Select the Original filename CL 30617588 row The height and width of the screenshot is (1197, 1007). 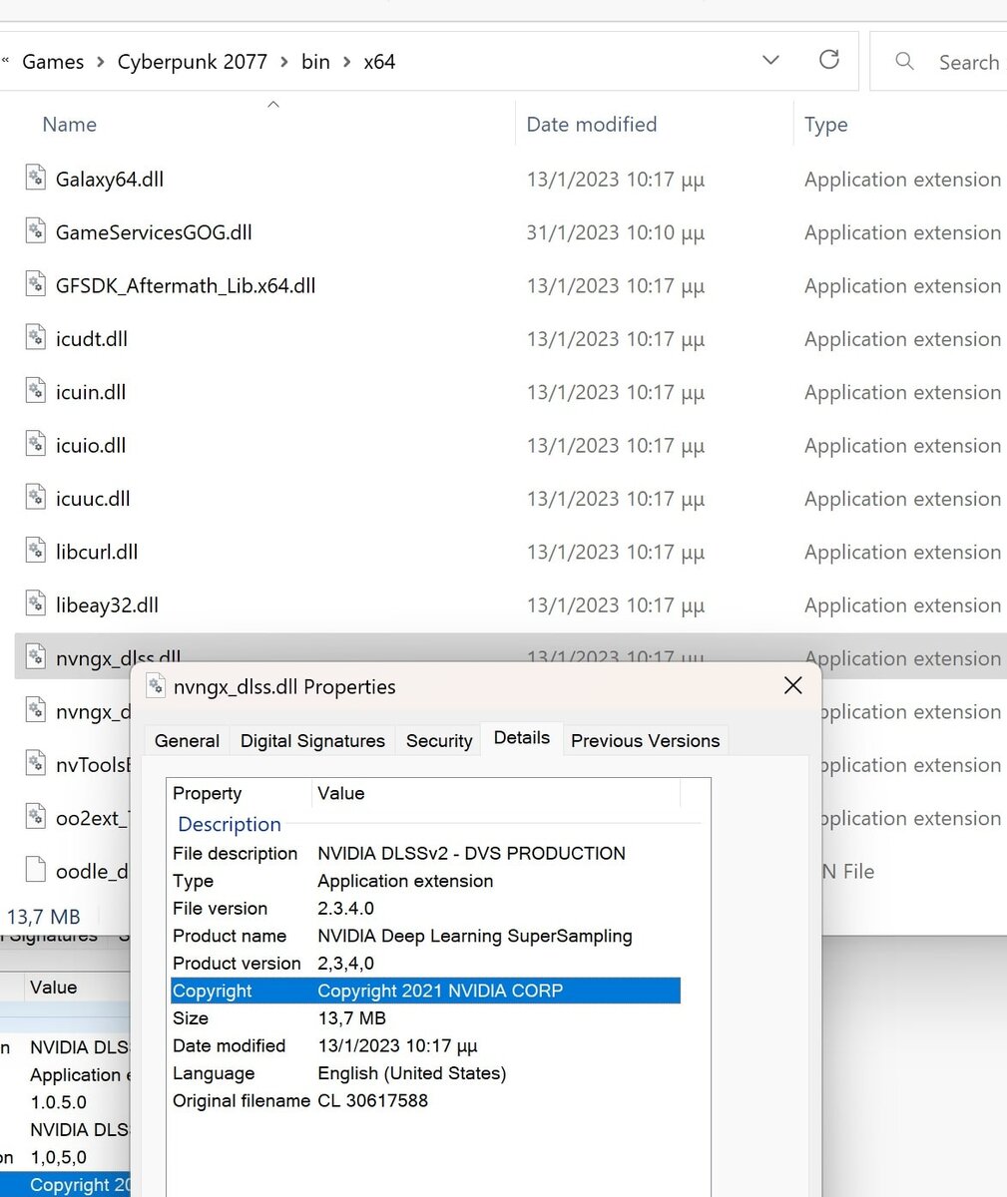point(426,1100)
